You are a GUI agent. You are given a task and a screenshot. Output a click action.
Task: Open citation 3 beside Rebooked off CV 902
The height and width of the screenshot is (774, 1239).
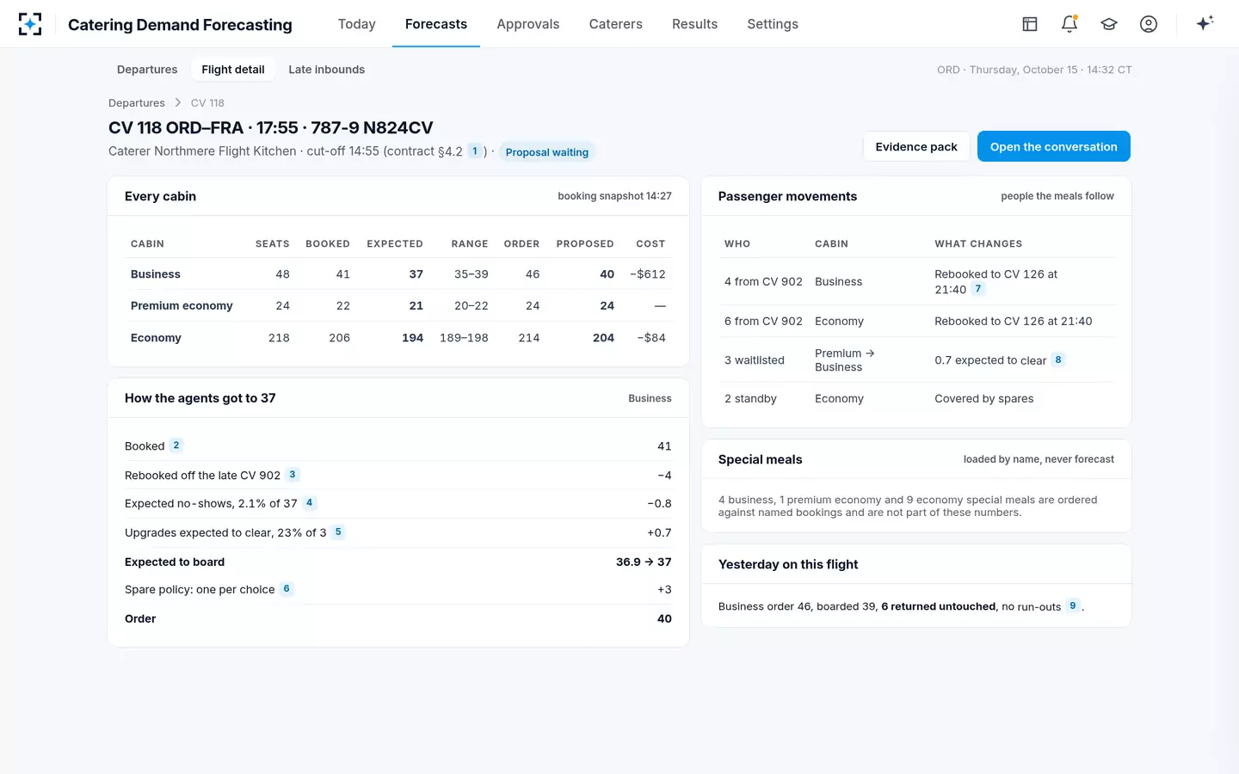click(293, 475)
